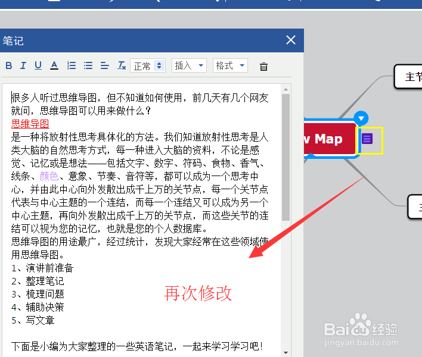Image resolution: width=422 pixels, height=357 pixels.
Task: Open the 插入 dropdown menu
Action: (x=189, y=65)
